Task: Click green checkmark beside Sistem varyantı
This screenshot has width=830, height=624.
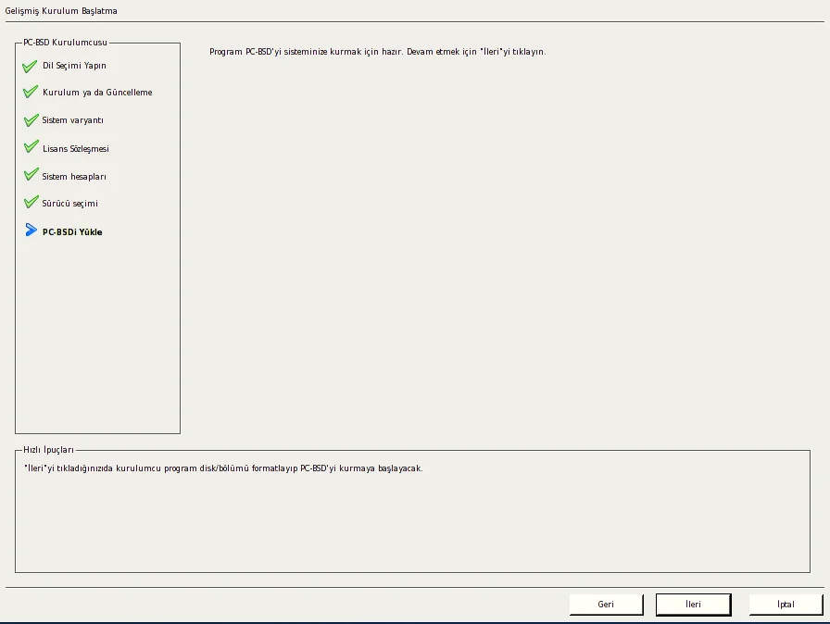Action: [x=31, y=120]
